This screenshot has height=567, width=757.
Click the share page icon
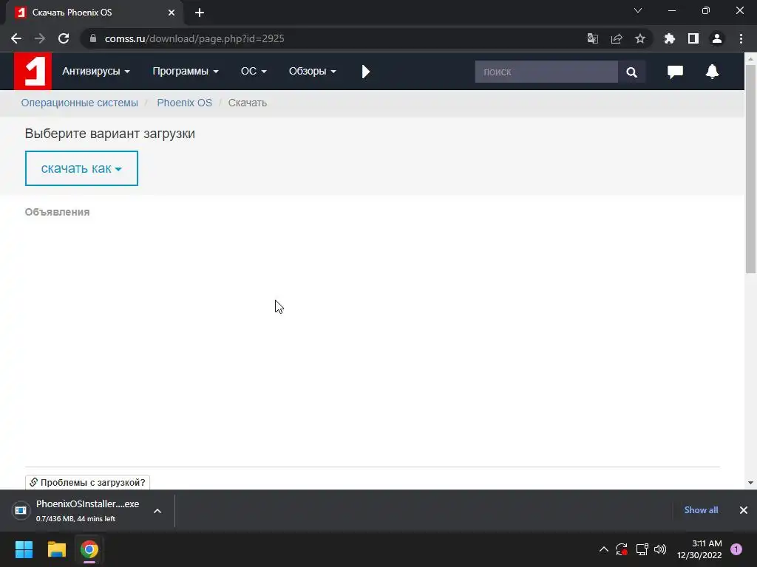coord(617,38)
